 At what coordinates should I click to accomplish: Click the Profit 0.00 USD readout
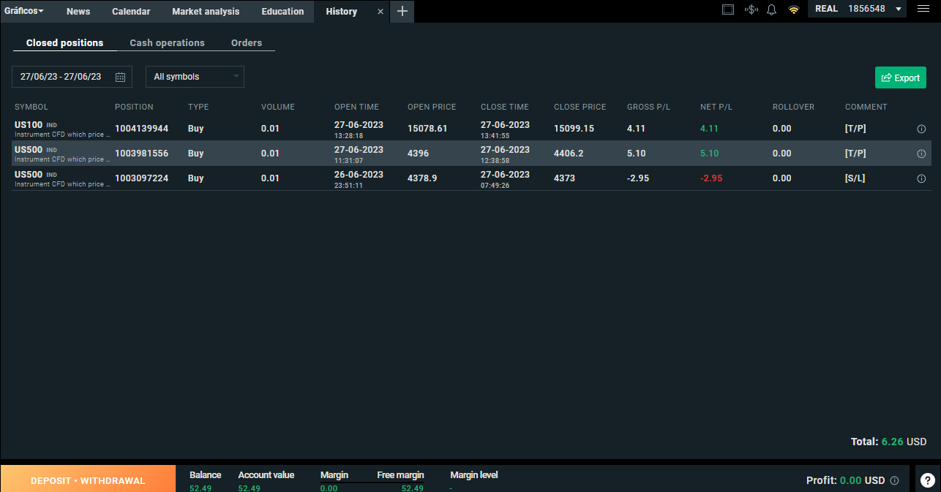pos(845,481)
